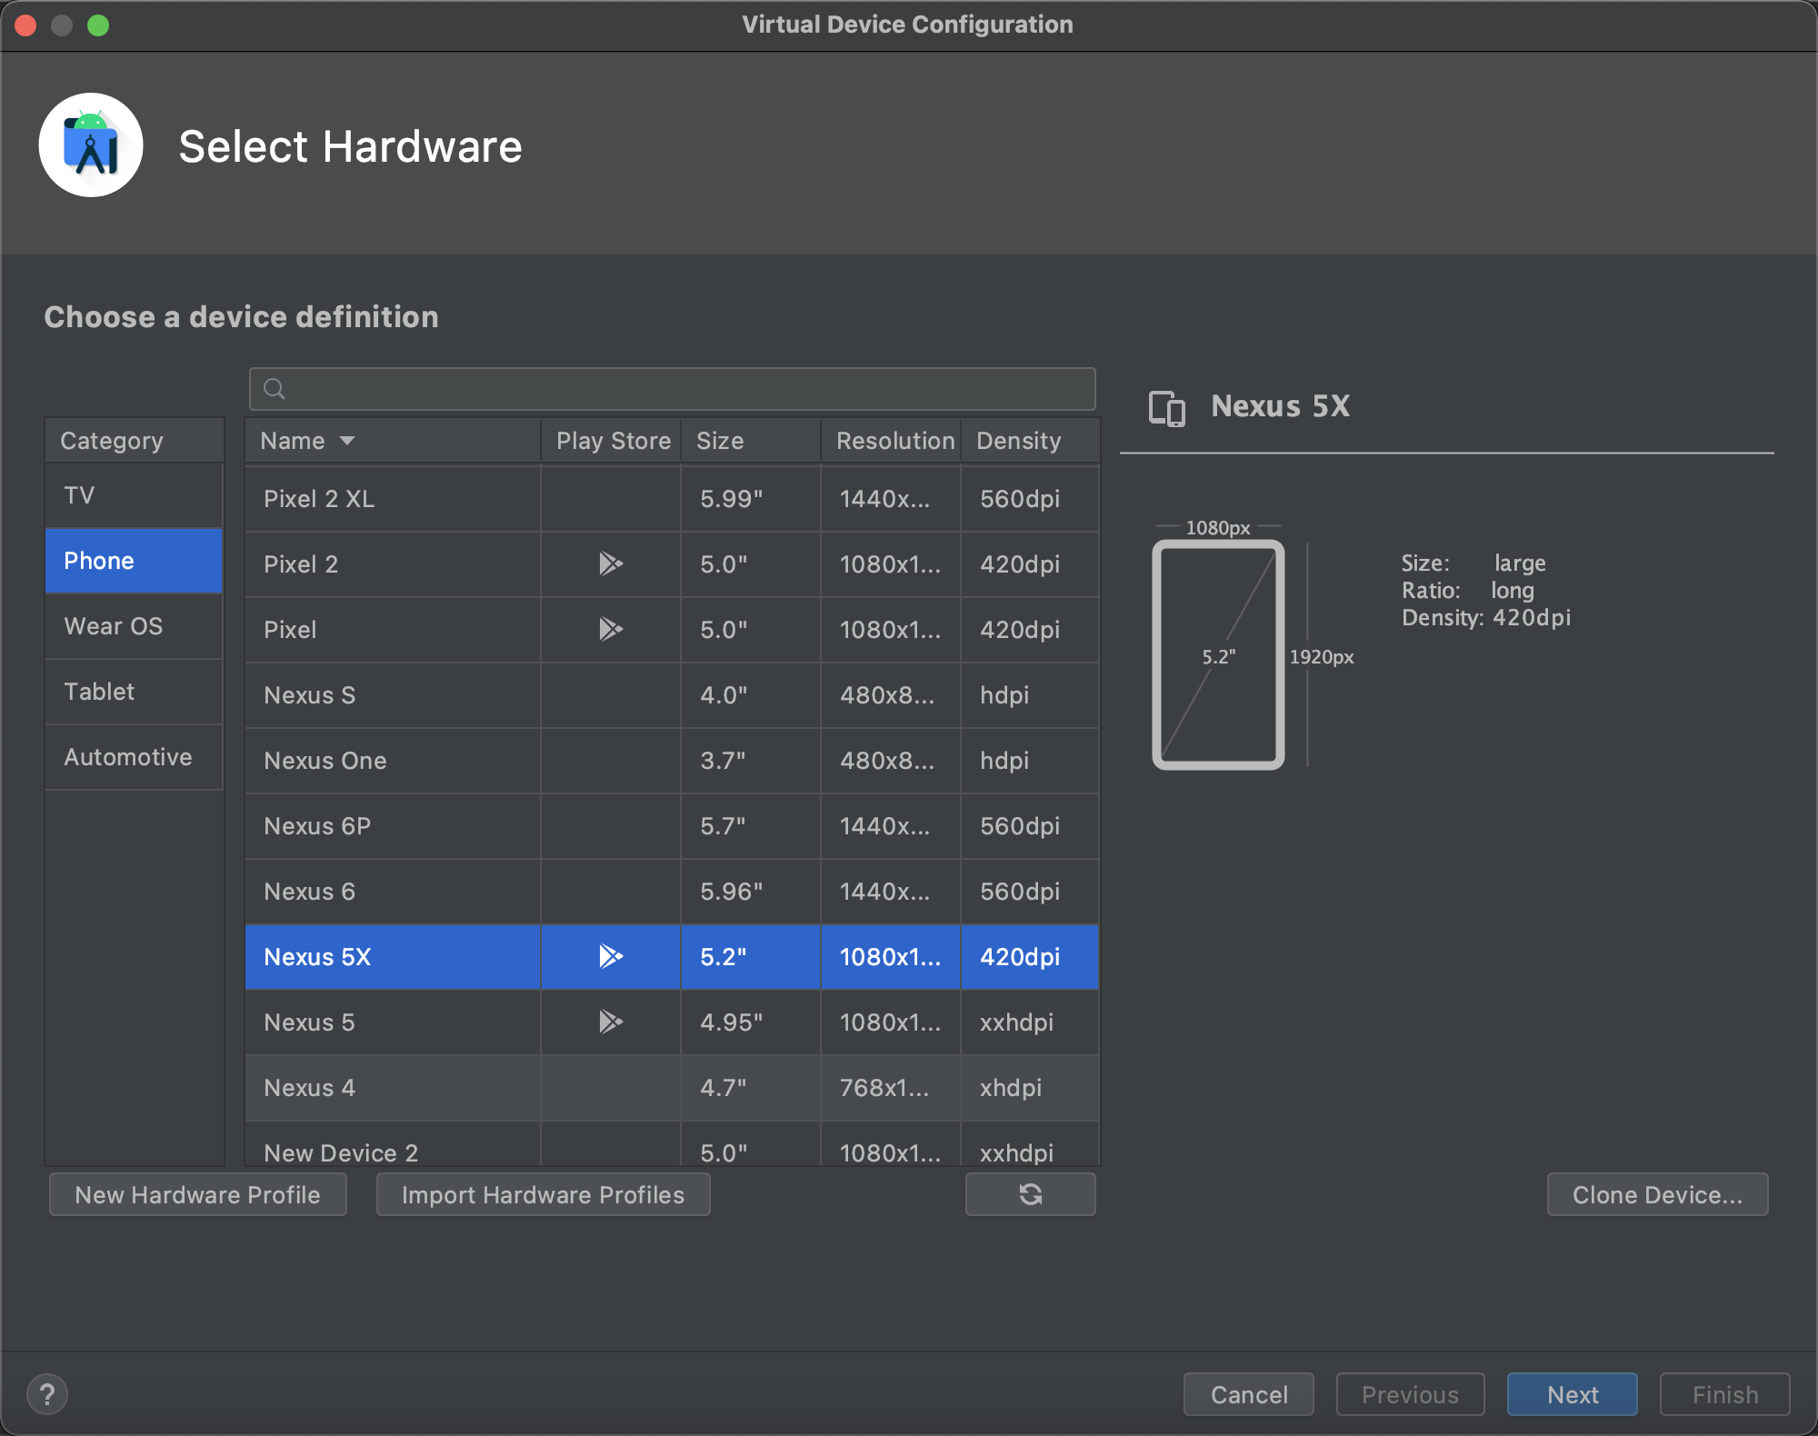Sort by Name column arrow
The width and height of the screenshot is (1818, 1436).
click(347, 441)
